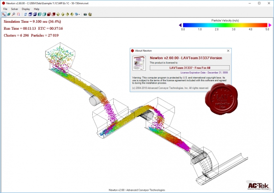Open dropdown arrow beside light blue icon
Screen dimensions: 274x193
[79, 15]
